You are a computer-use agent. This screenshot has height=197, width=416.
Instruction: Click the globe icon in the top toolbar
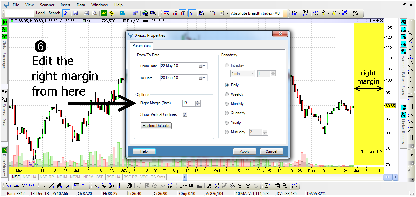[145, 13]
